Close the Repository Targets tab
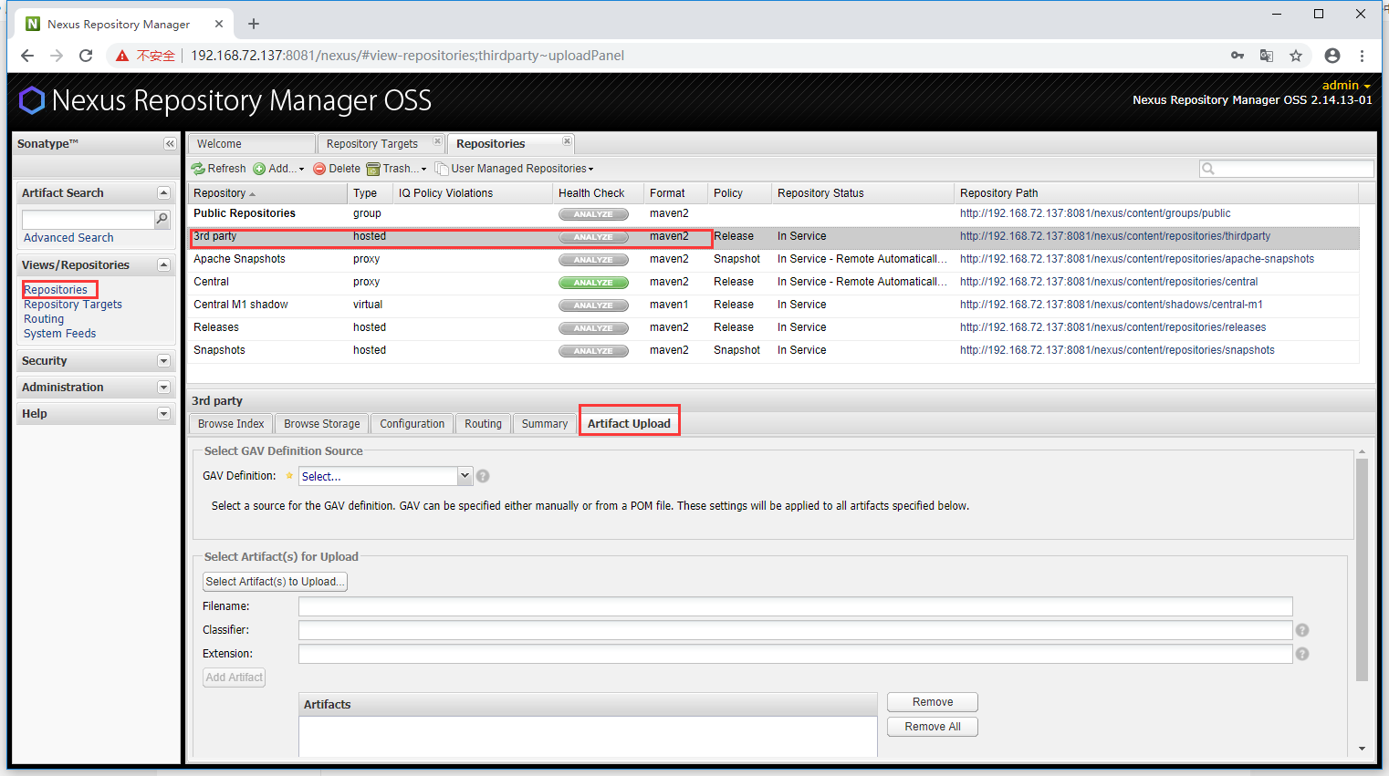 437,141
